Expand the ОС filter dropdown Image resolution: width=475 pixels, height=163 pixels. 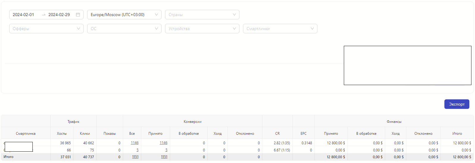tap(124, 29)
